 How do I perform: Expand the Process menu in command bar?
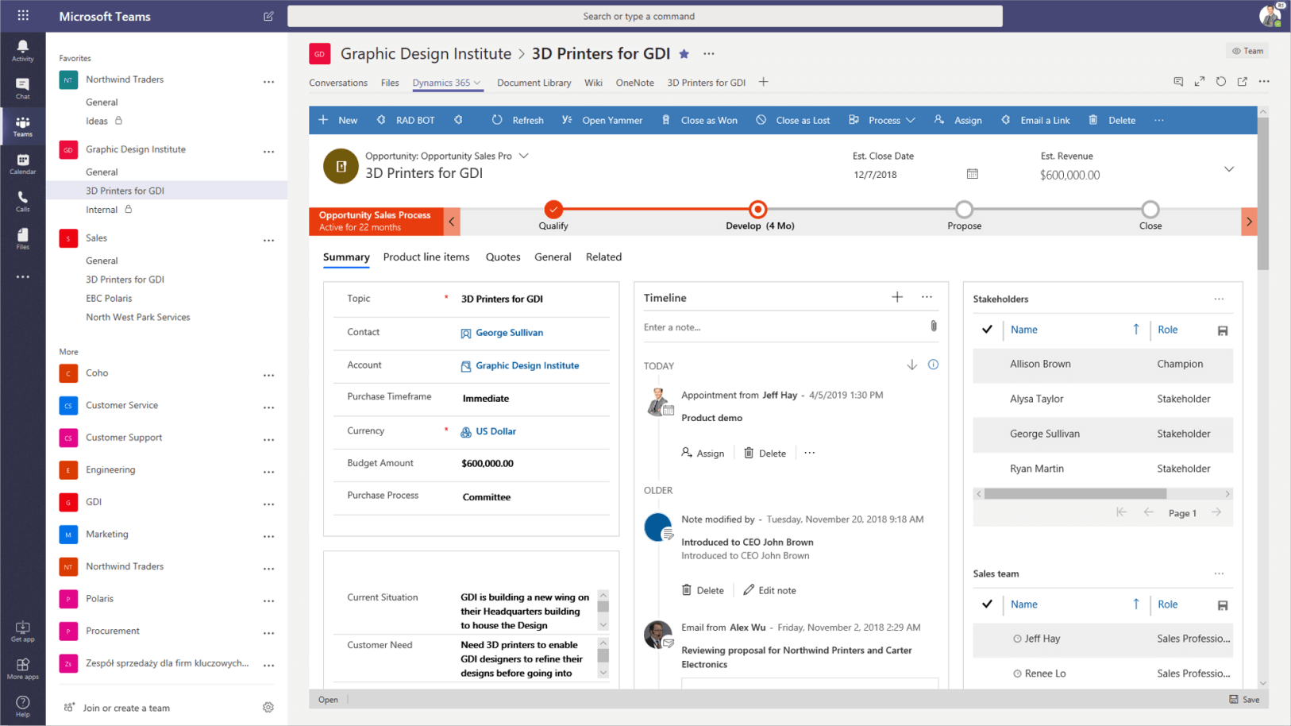pos(881,120)
